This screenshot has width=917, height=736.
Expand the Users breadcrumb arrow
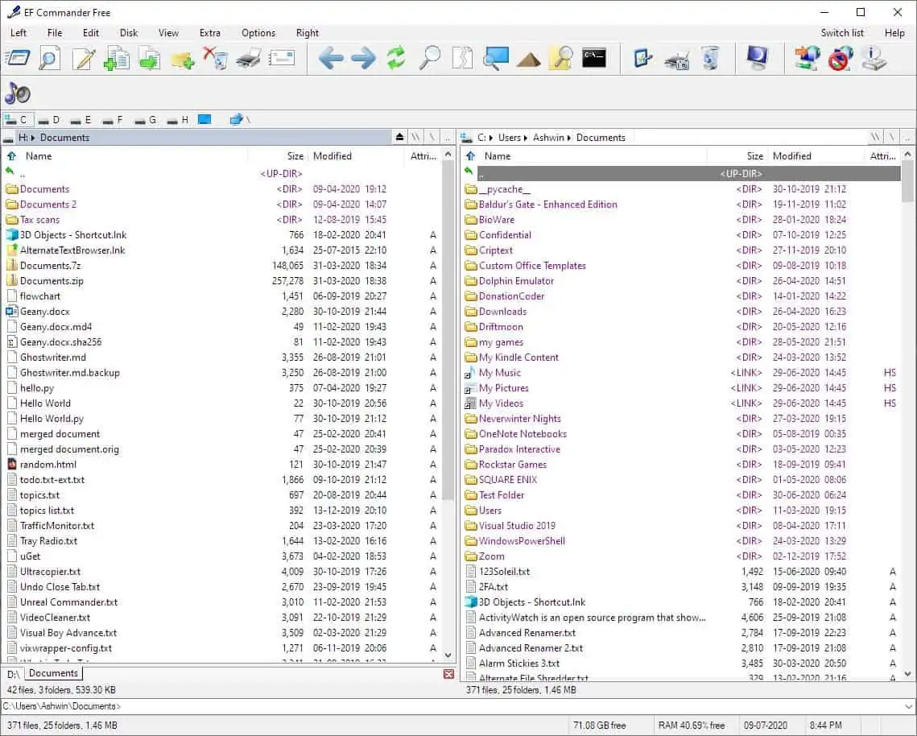click(x=527, y=138)
